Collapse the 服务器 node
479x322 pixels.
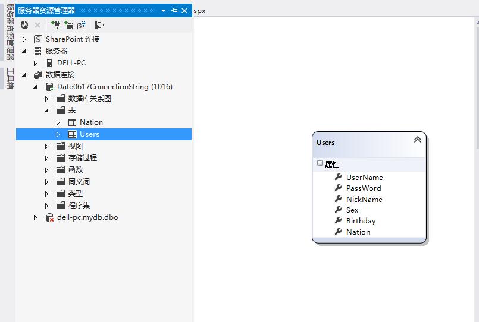[24, 51]
